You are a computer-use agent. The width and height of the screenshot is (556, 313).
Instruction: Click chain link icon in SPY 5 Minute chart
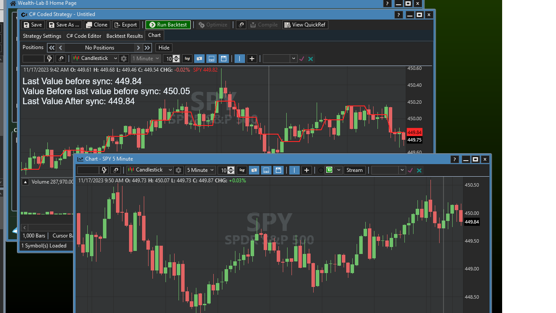tap(116, 170)
